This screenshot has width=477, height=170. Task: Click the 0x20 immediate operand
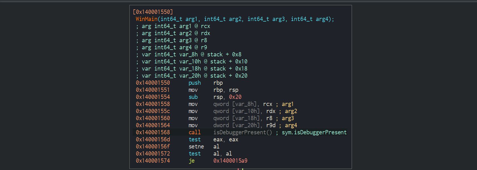235,97
